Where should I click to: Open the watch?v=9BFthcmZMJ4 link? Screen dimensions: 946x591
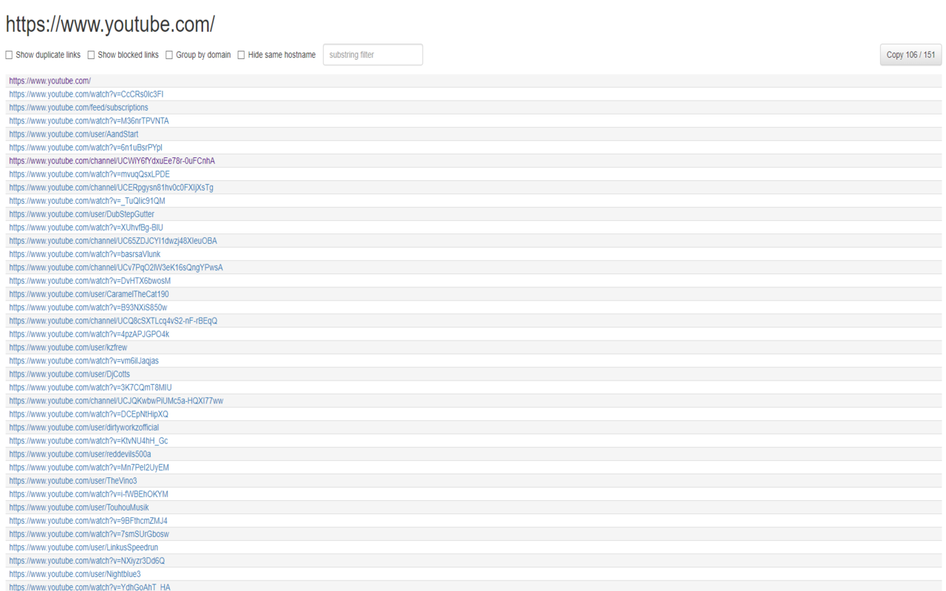coord(89,520)
